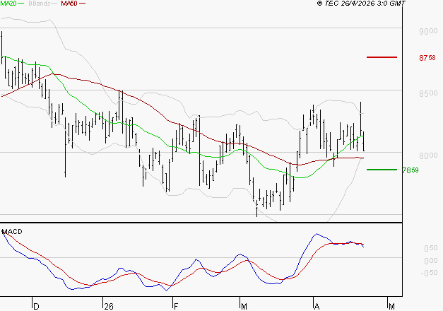Click the MACD -050 axis label
The height and width of the screenshot is (311, 443).
click(429, 273)
